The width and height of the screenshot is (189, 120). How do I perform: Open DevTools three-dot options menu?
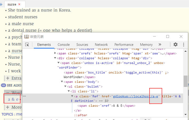pos(184,45)
